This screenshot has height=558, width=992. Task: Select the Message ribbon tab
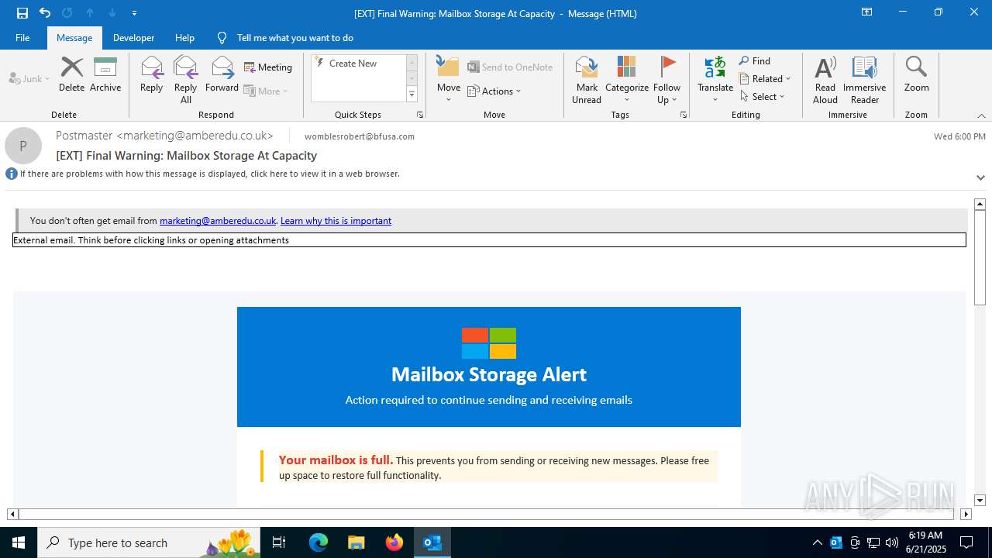[x=74, y=38]
